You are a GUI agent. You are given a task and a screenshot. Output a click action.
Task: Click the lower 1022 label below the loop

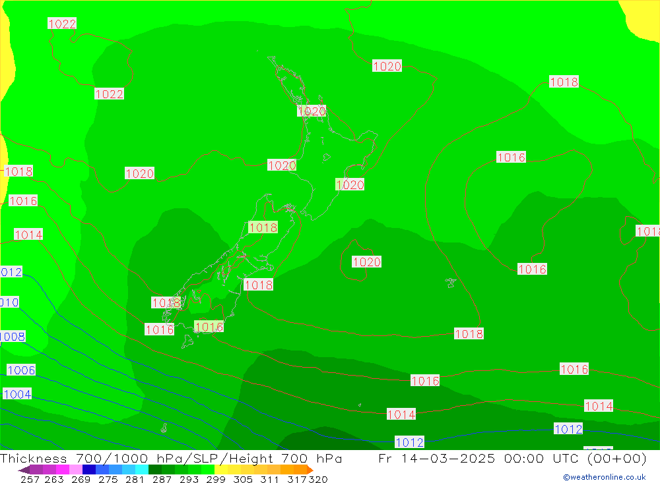pyautogui.click(x=109, y=94)
